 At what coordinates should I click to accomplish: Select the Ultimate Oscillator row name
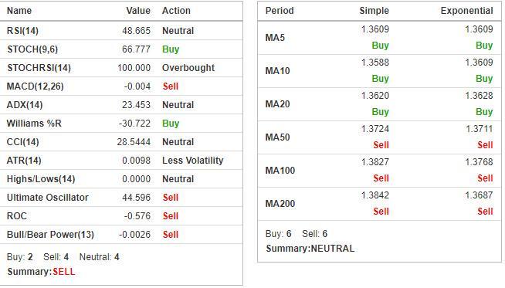tap(48, 198)
